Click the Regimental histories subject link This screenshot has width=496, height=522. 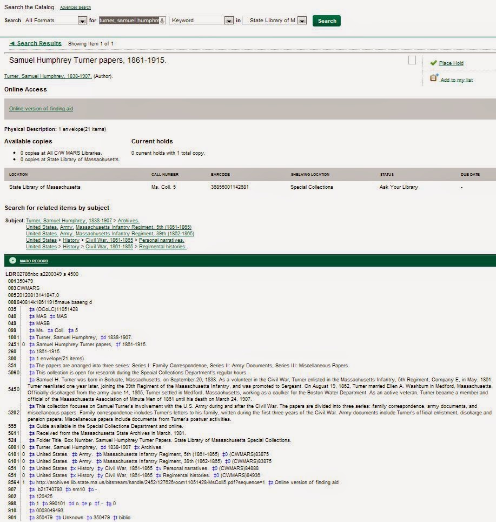[x=162, y=247]
